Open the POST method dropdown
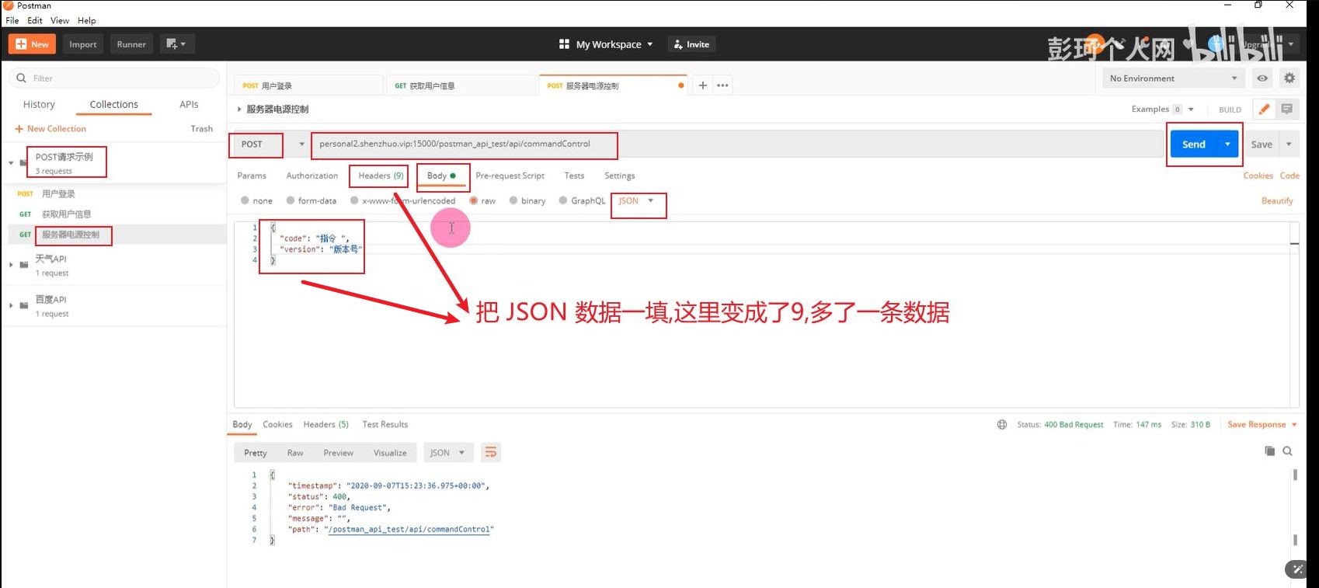This screenshot has width=1319, height=588. (x=270, y=144)
